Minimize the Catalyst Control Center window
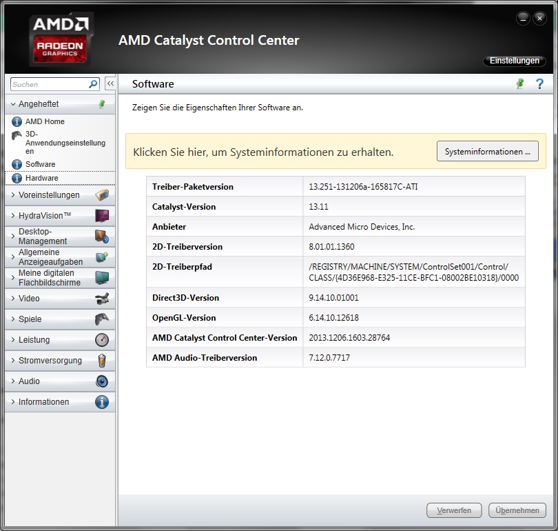 coord(523,19)
